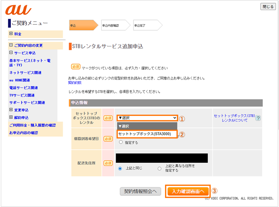The width and height of the screenshot is (279, 207).
Task: Collapse the サービス申込 tree item
Action: 11,53
